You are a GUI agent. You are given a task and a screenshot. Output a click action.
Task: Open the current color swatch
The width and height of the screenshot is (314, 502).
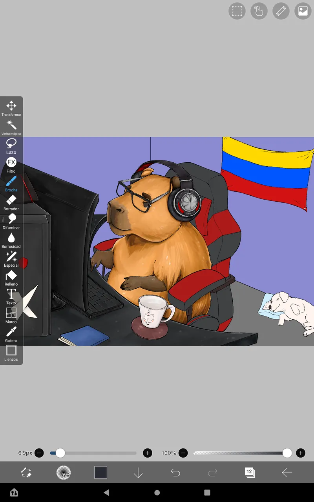(x=101, y=473)
